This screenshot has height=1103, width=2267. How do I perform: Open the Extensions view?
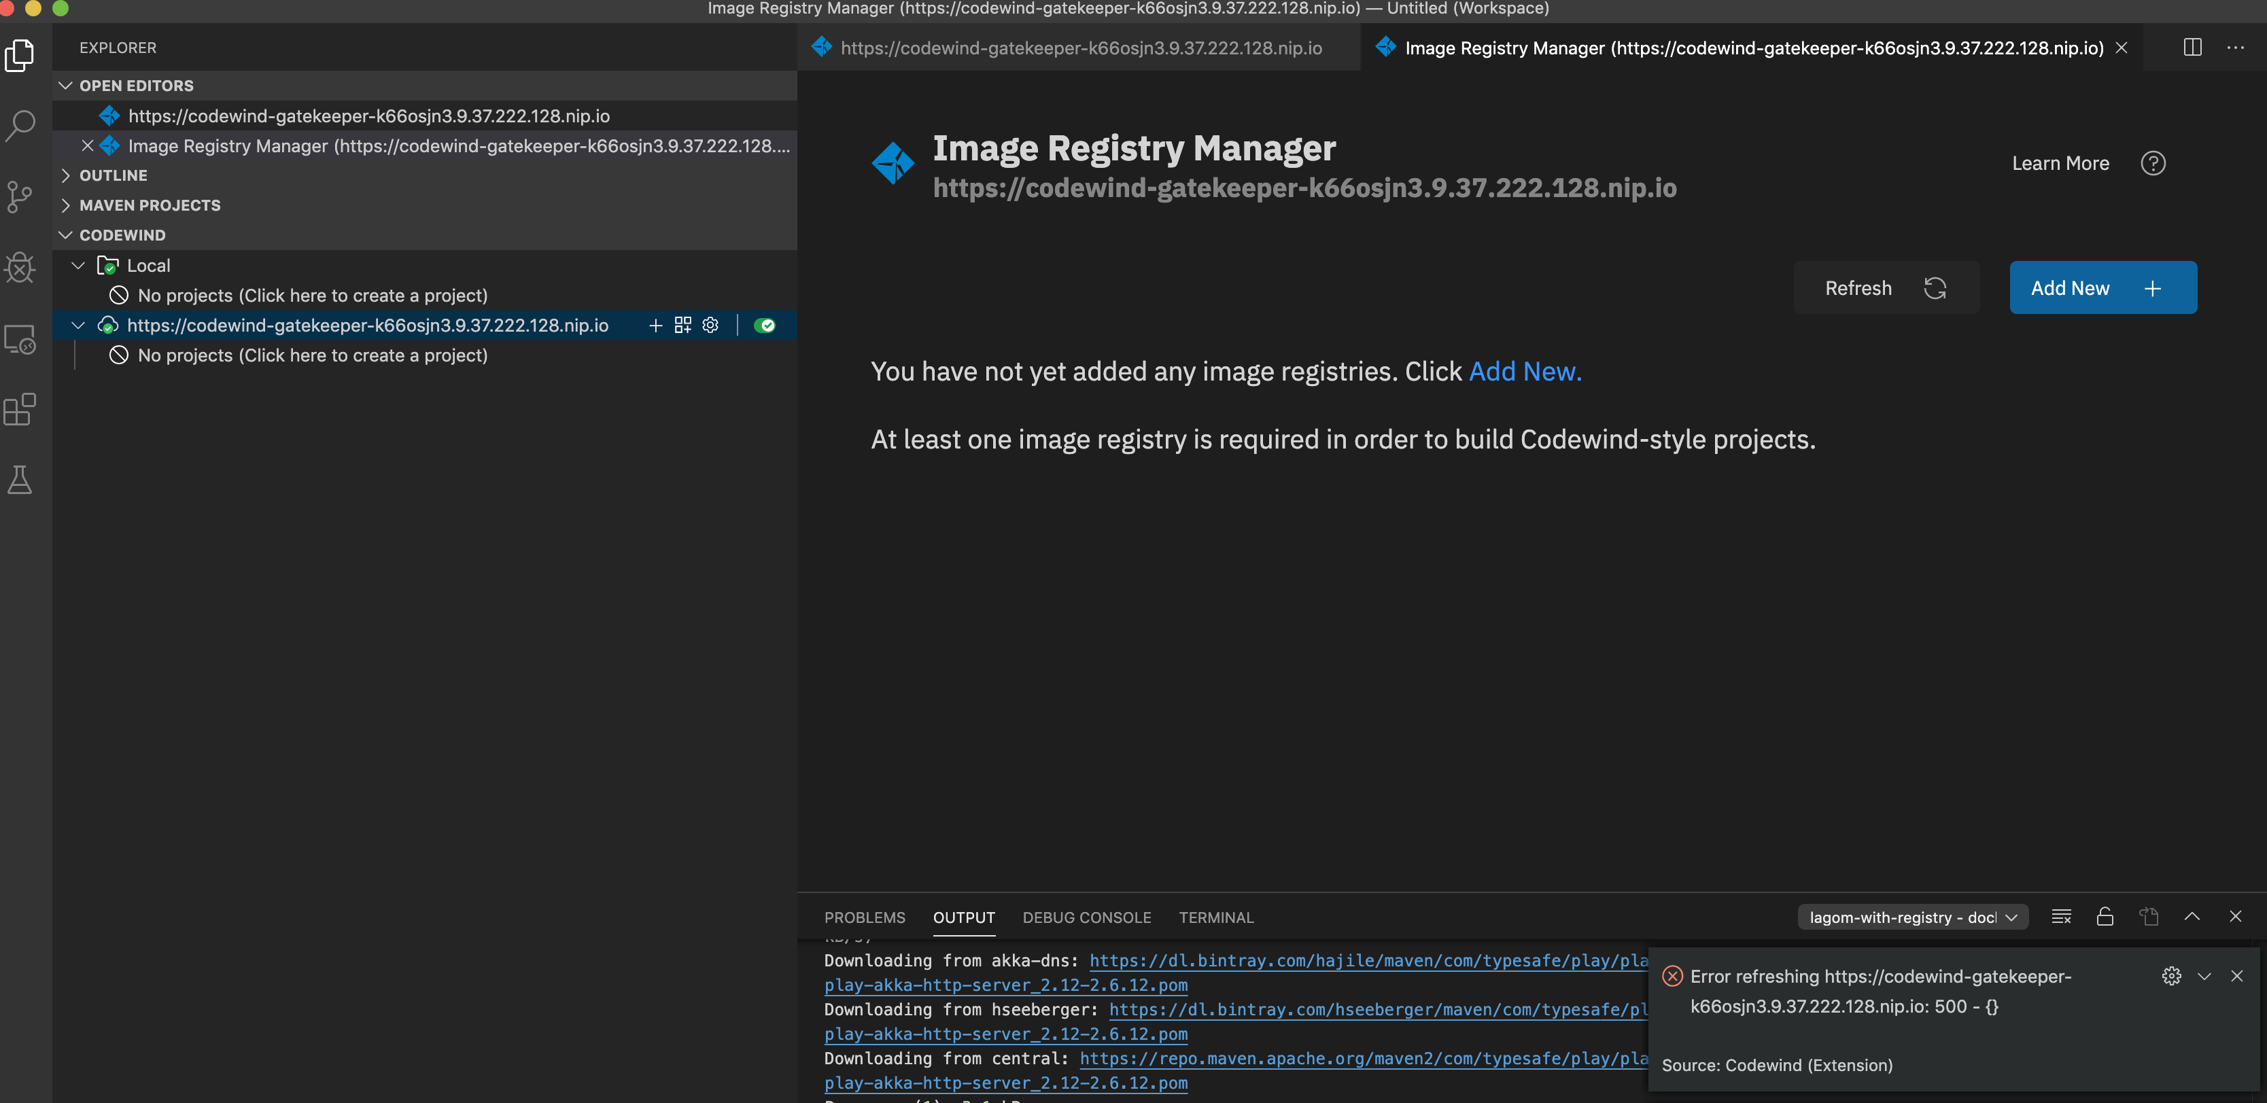pyautogui.click(x=19, y=409)
